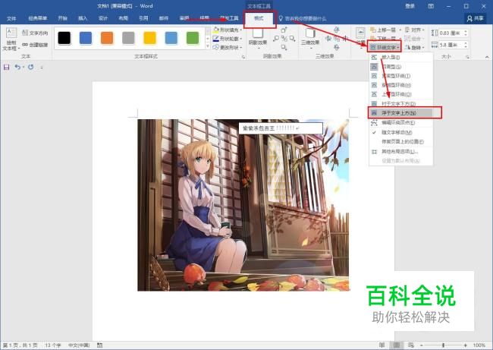The width and height of the screenshot is (493, 350).
Task: Choose In Line with Text (嵌入型) wrap option
Action: click(401, 57)
